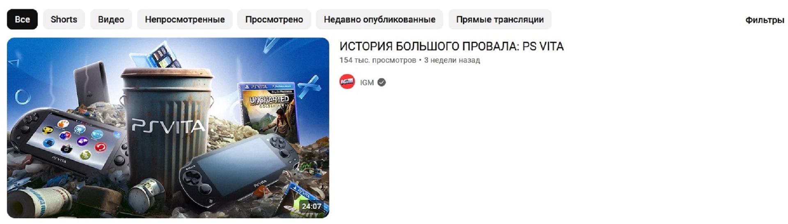This screenshot has height=224, width=788.
Task: Click the 154 тыс. просмотров text
Action: [x=378, y=60]
